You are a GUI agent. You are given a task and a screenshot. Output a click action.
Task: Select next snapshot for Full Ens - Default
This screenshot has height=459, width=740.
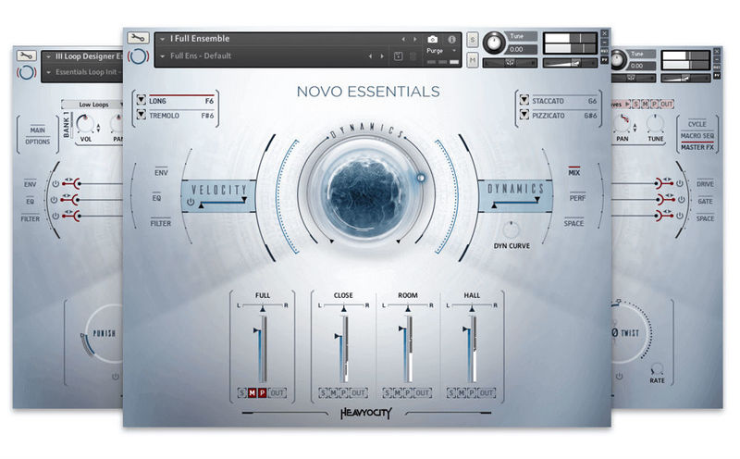[382, 56]
